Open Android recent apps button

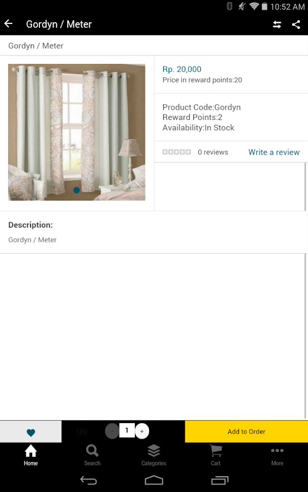pyautogui.click(x=220, y=480)
